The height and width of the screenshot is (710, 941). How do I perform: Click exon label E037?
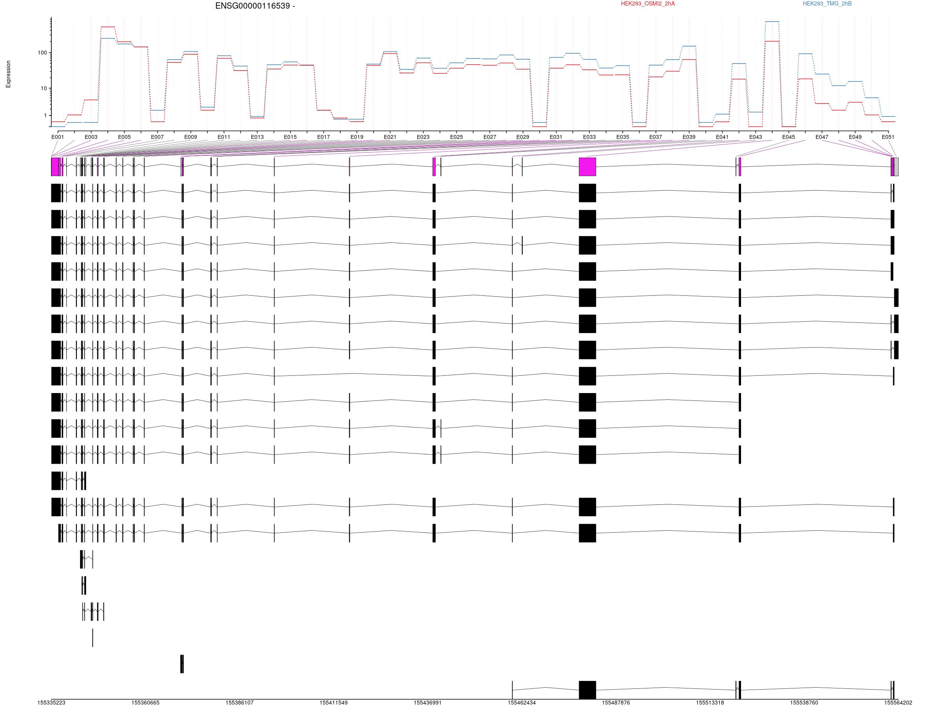tap(656, 137)
